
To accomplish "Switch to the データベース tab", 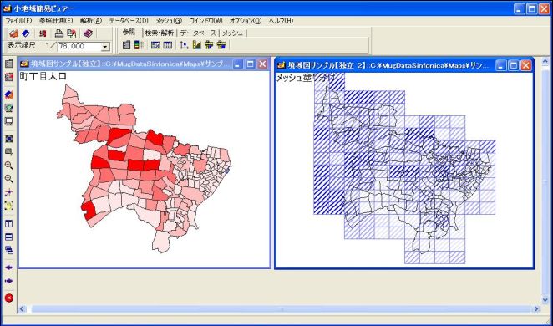I will pyautogui.click(x=198, y=33).
